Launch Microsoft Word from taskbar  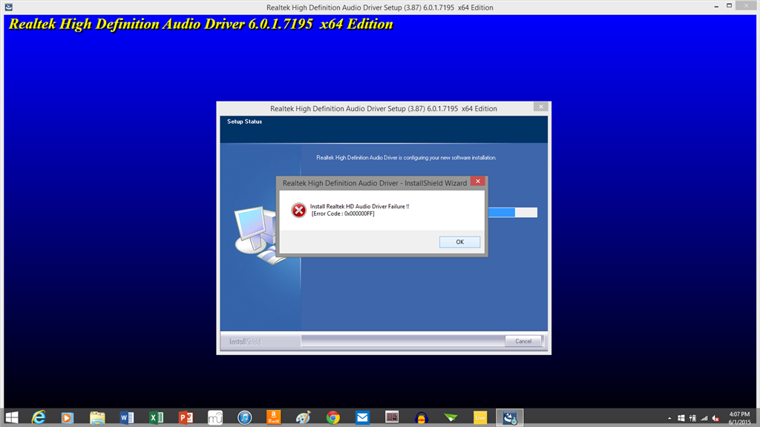(126, 417)
